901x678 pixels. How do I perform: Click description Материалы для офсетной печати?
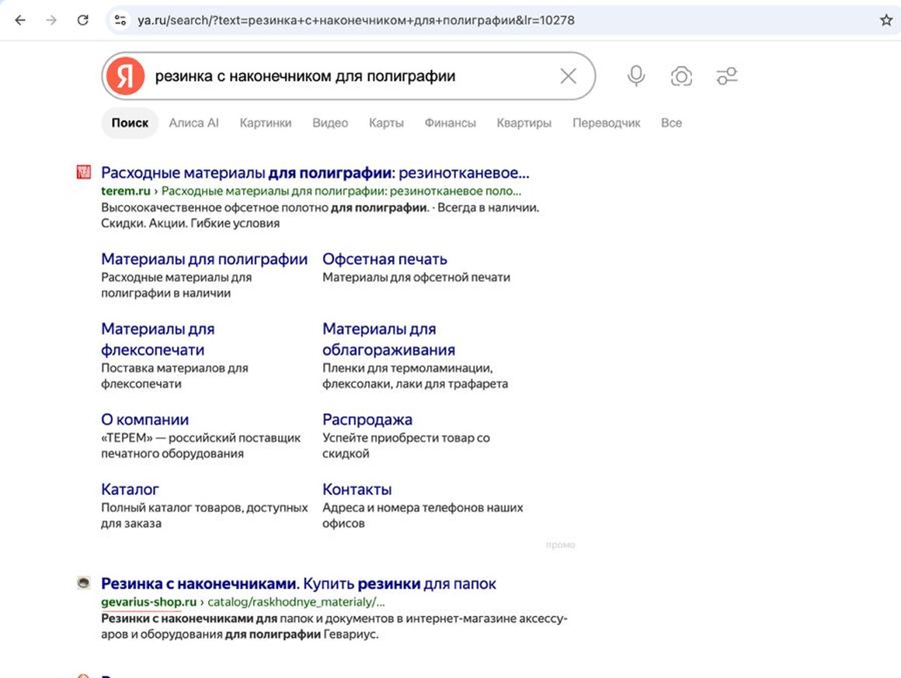[416, 277]
